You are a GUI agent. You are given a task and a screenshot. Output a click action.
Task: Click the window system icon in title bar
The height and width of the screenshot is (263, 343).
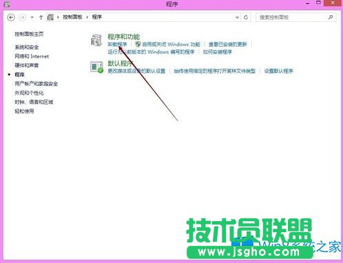7,4
